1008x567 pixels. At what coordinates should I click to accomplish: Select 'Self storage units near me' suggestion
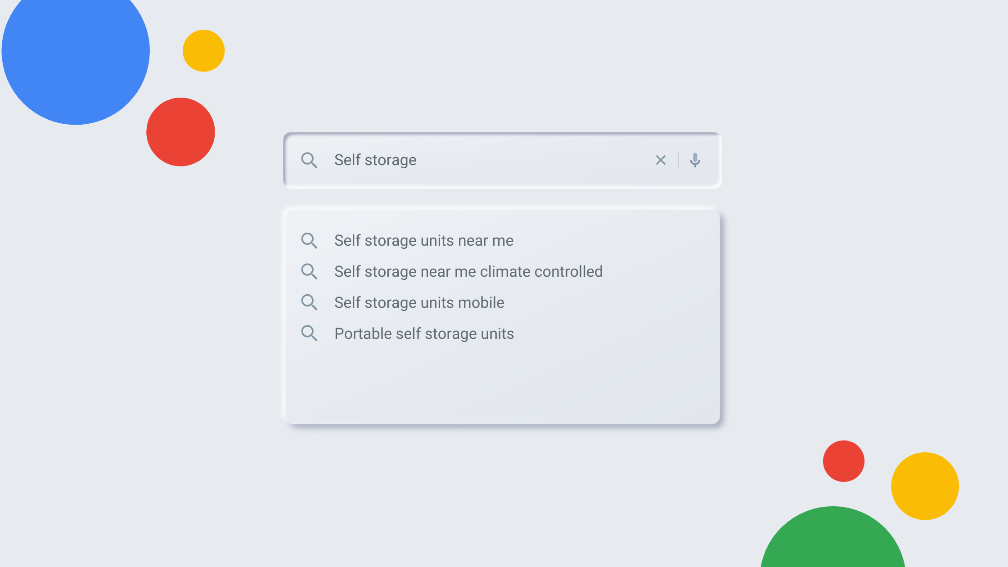point(423,241)
